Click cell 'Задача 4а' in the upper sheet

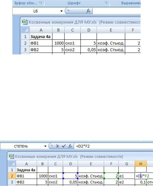(x=41, y=36)
